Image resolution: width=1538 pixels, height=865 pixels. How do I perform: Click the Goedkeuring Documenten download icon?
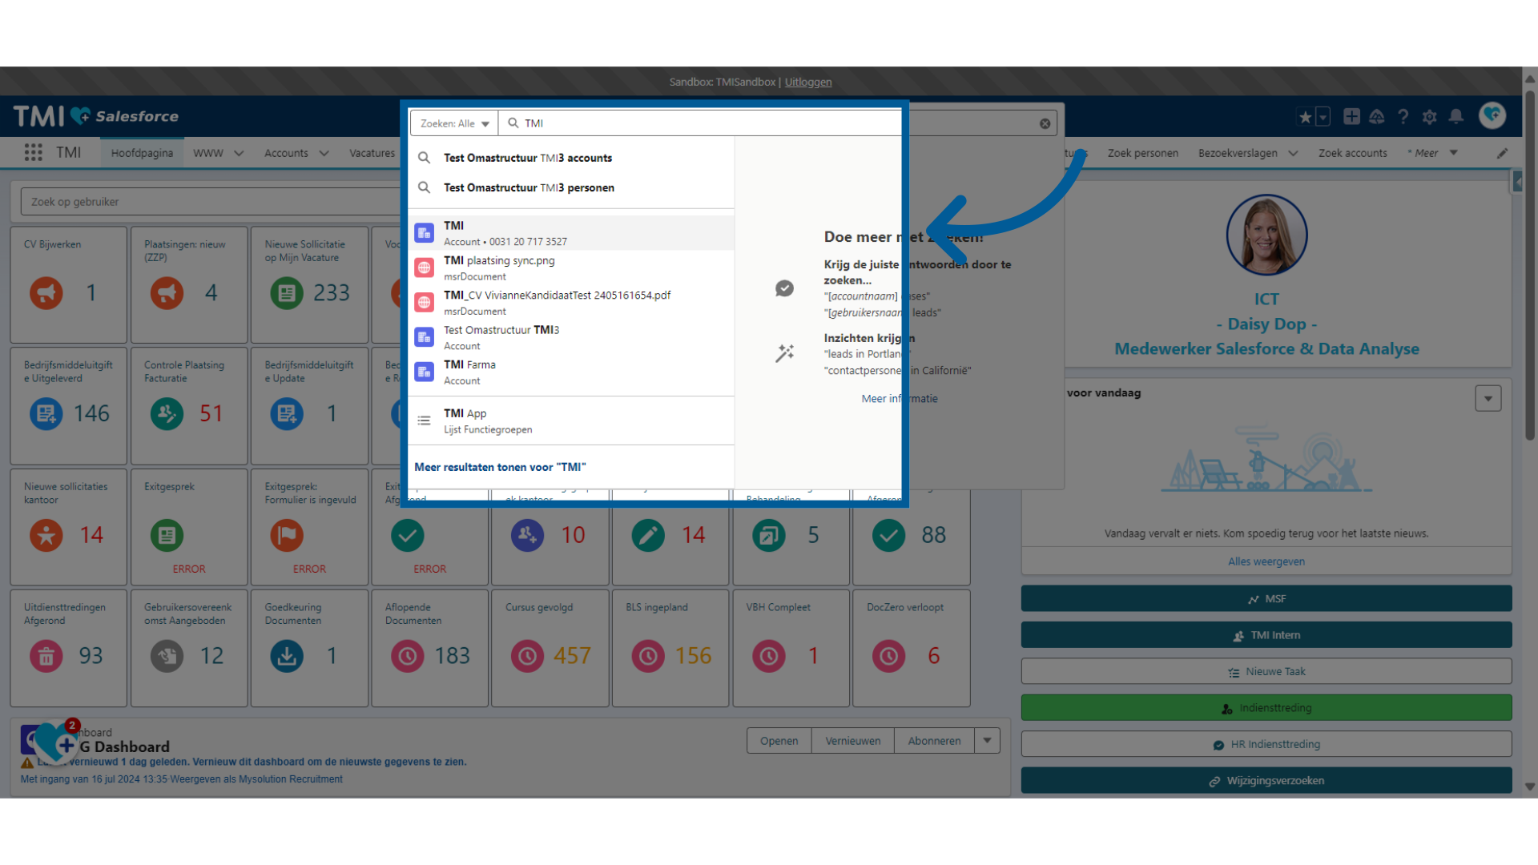287,656
